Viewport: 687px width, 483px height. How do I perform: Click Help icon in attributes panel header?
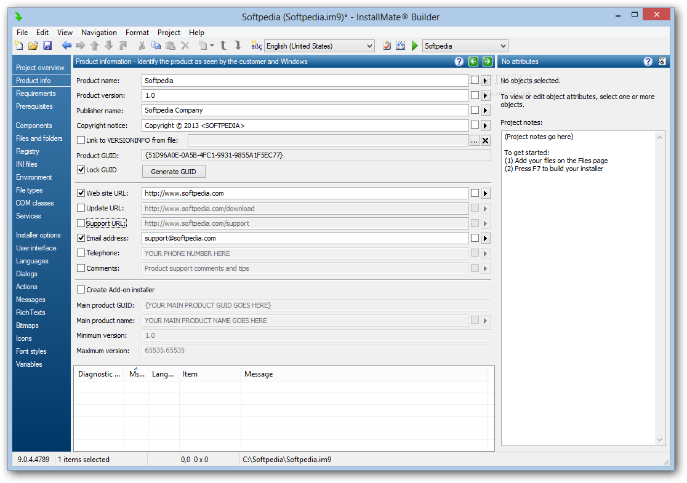pos(648,62)
